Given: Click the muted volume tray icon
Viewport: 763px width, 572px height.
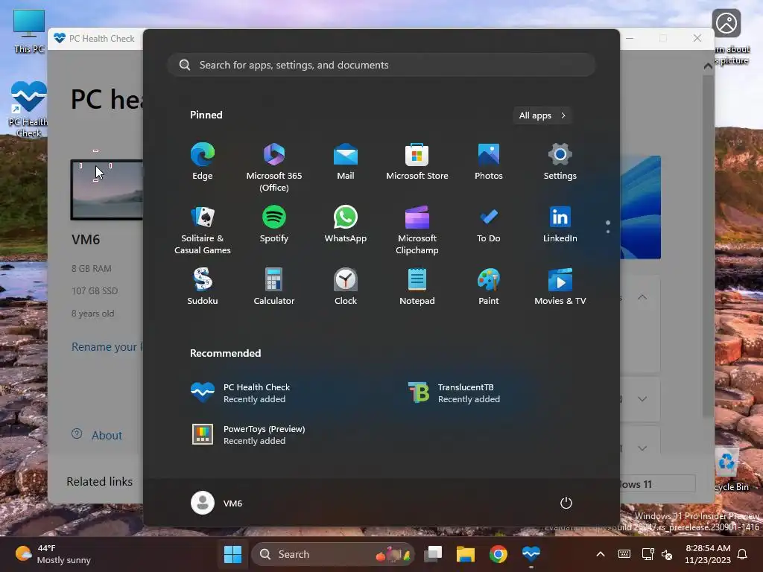Looking at the screenshot, I should 667,554.
